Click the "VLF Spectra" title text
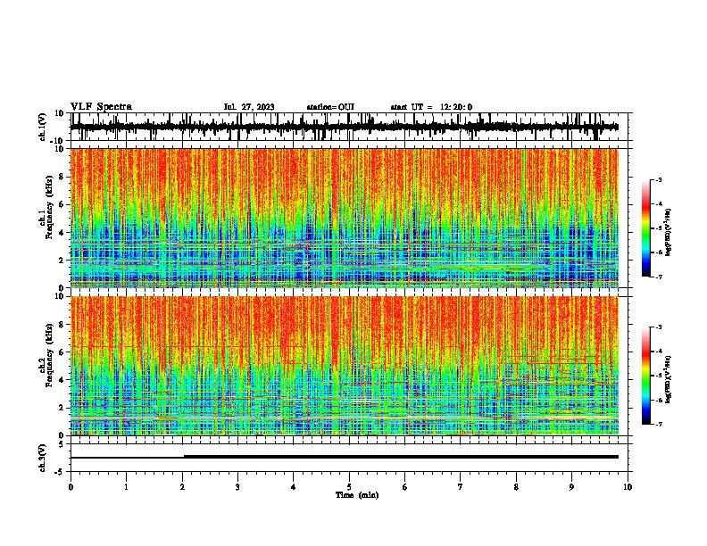Image resolution: width=707 pixels, height=546 pixels. tap(101, 107)
